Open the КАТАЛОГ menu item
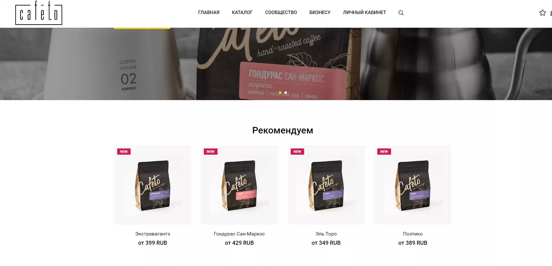552x266 pixels. coord(242,12)
